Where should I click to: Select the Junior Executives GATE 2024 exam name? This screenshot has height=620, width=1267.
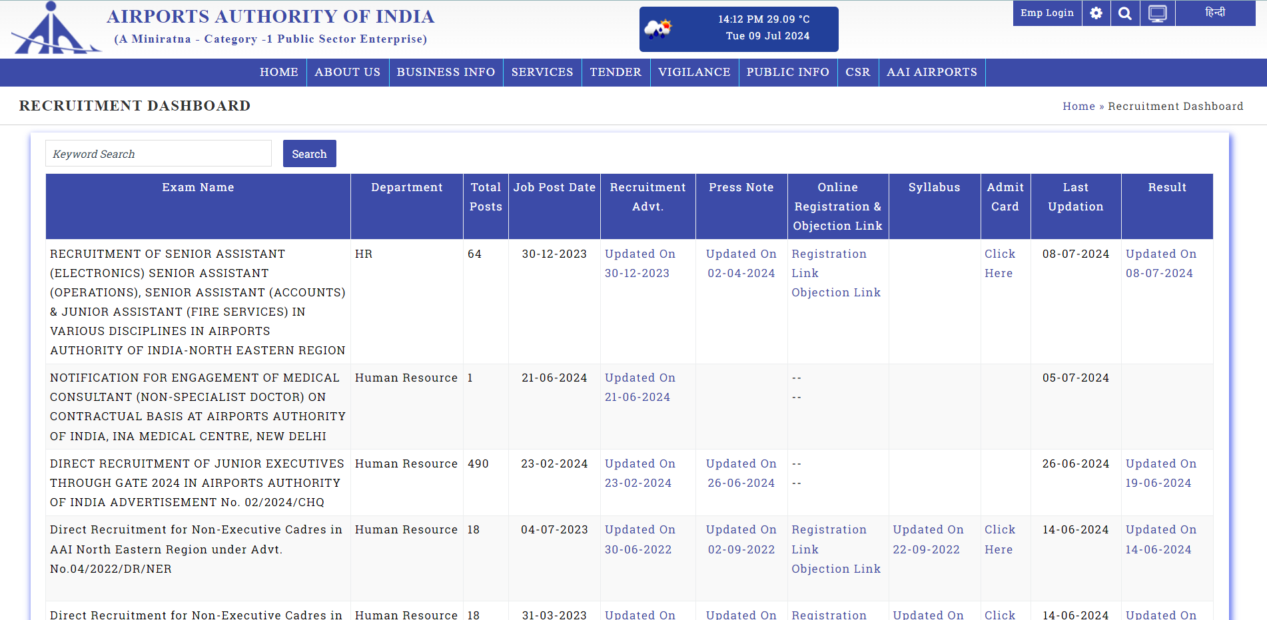tap(197, 483)
